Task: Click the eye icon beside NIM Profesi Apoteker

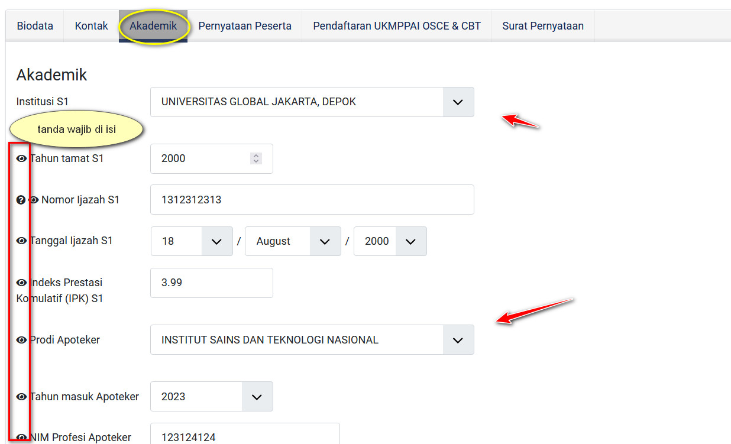Action: (22, 437)
